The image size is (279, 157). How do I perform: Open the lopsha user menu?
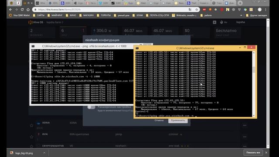[240, 22]
